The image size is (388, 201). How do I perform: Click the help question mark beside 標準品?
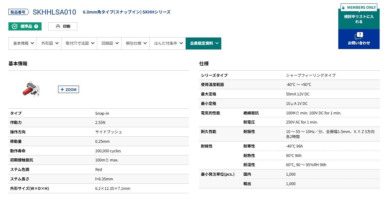click(x=36, y=26)
